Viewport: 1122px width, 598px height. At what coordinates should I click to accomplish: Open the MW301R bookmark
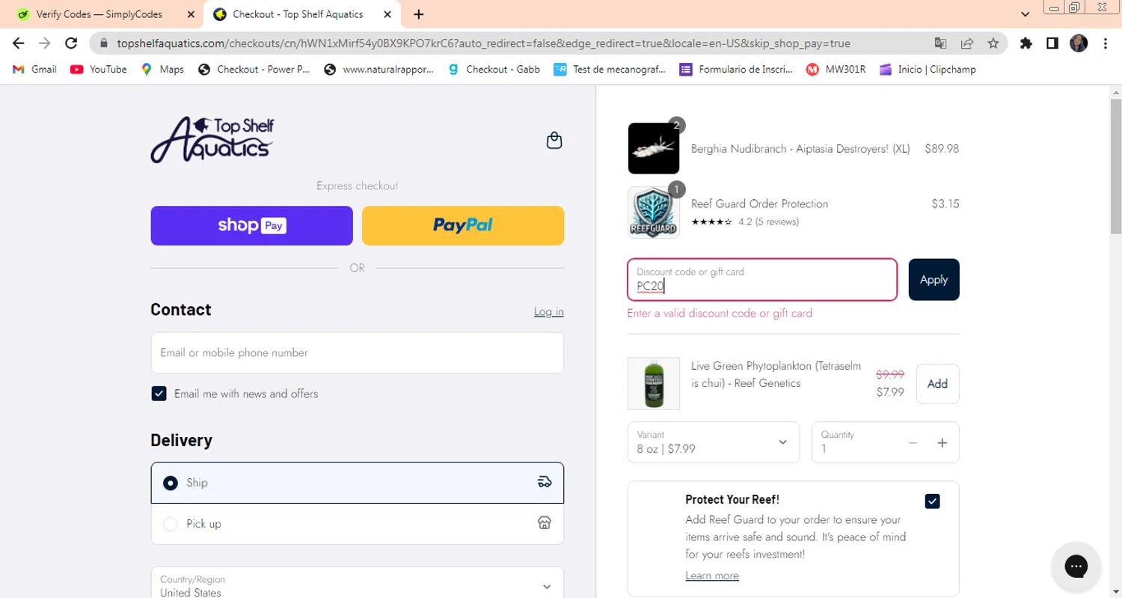point(836,69)
